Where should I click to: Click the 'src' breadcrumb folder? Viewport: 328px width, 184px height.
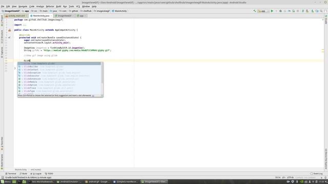tap(34, 11)
